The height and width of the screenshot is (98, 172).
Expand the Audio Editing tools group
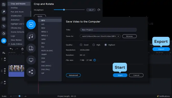click(9, 44)
